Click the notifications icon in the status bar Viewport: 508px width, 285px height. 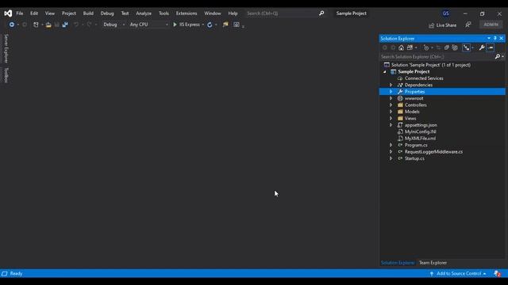[x=498, y=274]
